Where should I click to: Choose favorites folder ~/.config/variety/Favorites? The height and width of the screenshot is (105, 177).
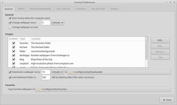tap(103, 89)
